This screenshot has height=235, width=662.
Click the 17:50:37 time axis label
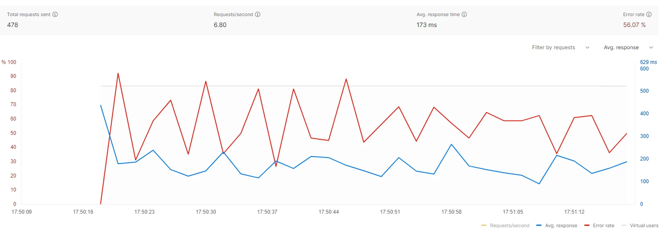(267, 212)
